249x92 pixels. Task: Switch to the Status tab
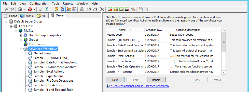tap(27, 16)
